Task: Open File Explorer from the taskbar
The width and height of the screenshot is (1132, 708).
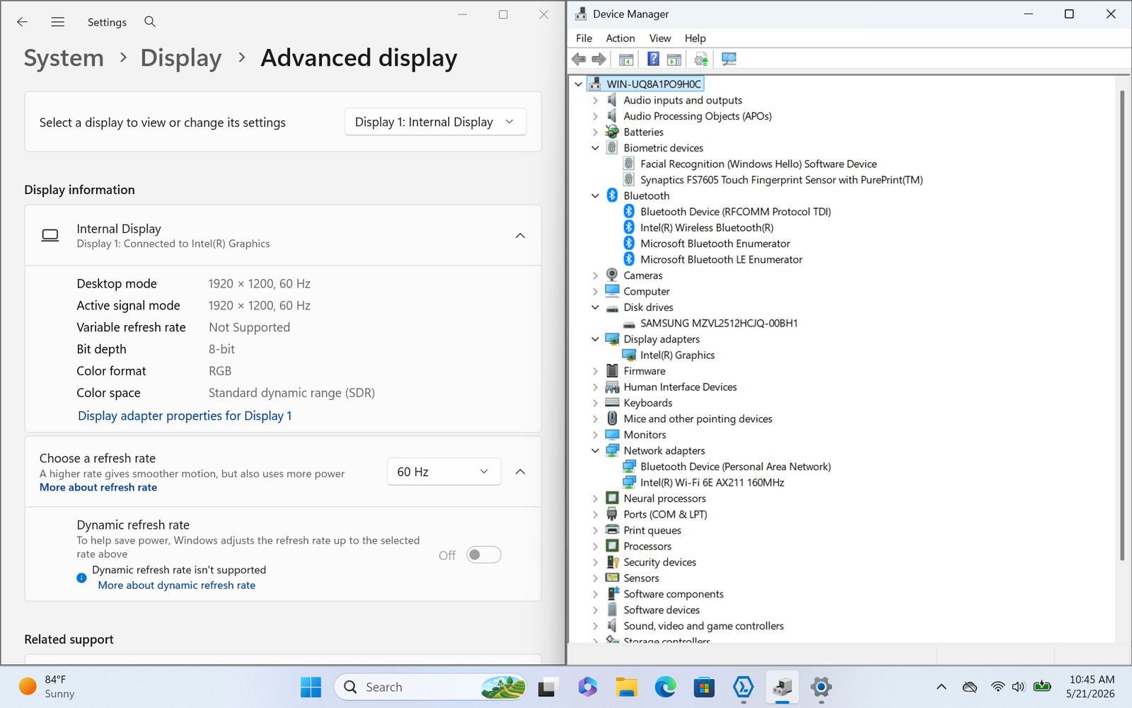Action: coord(626,687)
